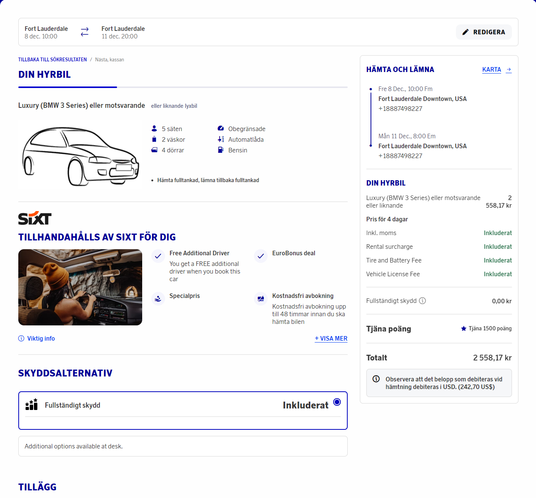The image size is (536, 498).
Task: Open the KARTA map link
Action: (x=491, y=69)
